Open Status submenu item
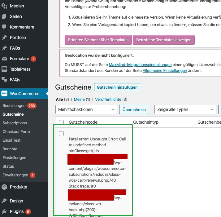The width and height of the screenshot is (221, 217). (8, 166)
